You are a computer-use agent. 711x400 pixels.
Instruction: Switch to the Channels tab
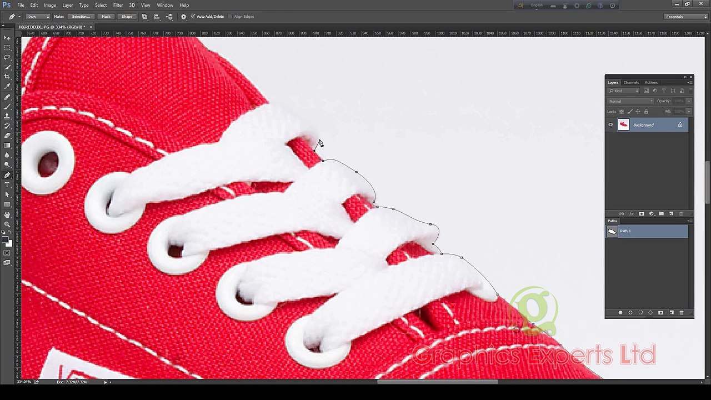[631, 82]
